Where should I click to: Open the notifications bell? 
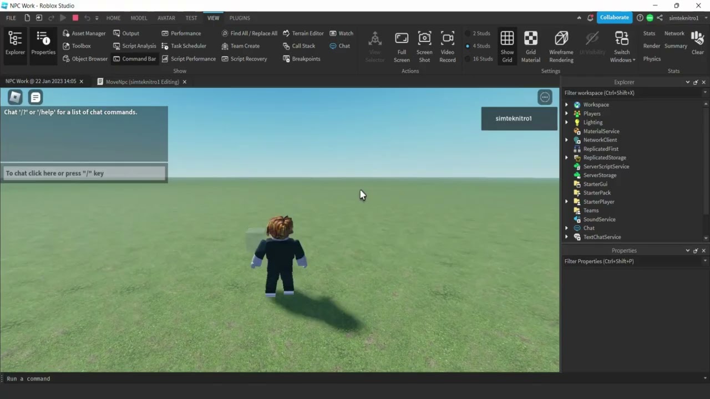590,18
